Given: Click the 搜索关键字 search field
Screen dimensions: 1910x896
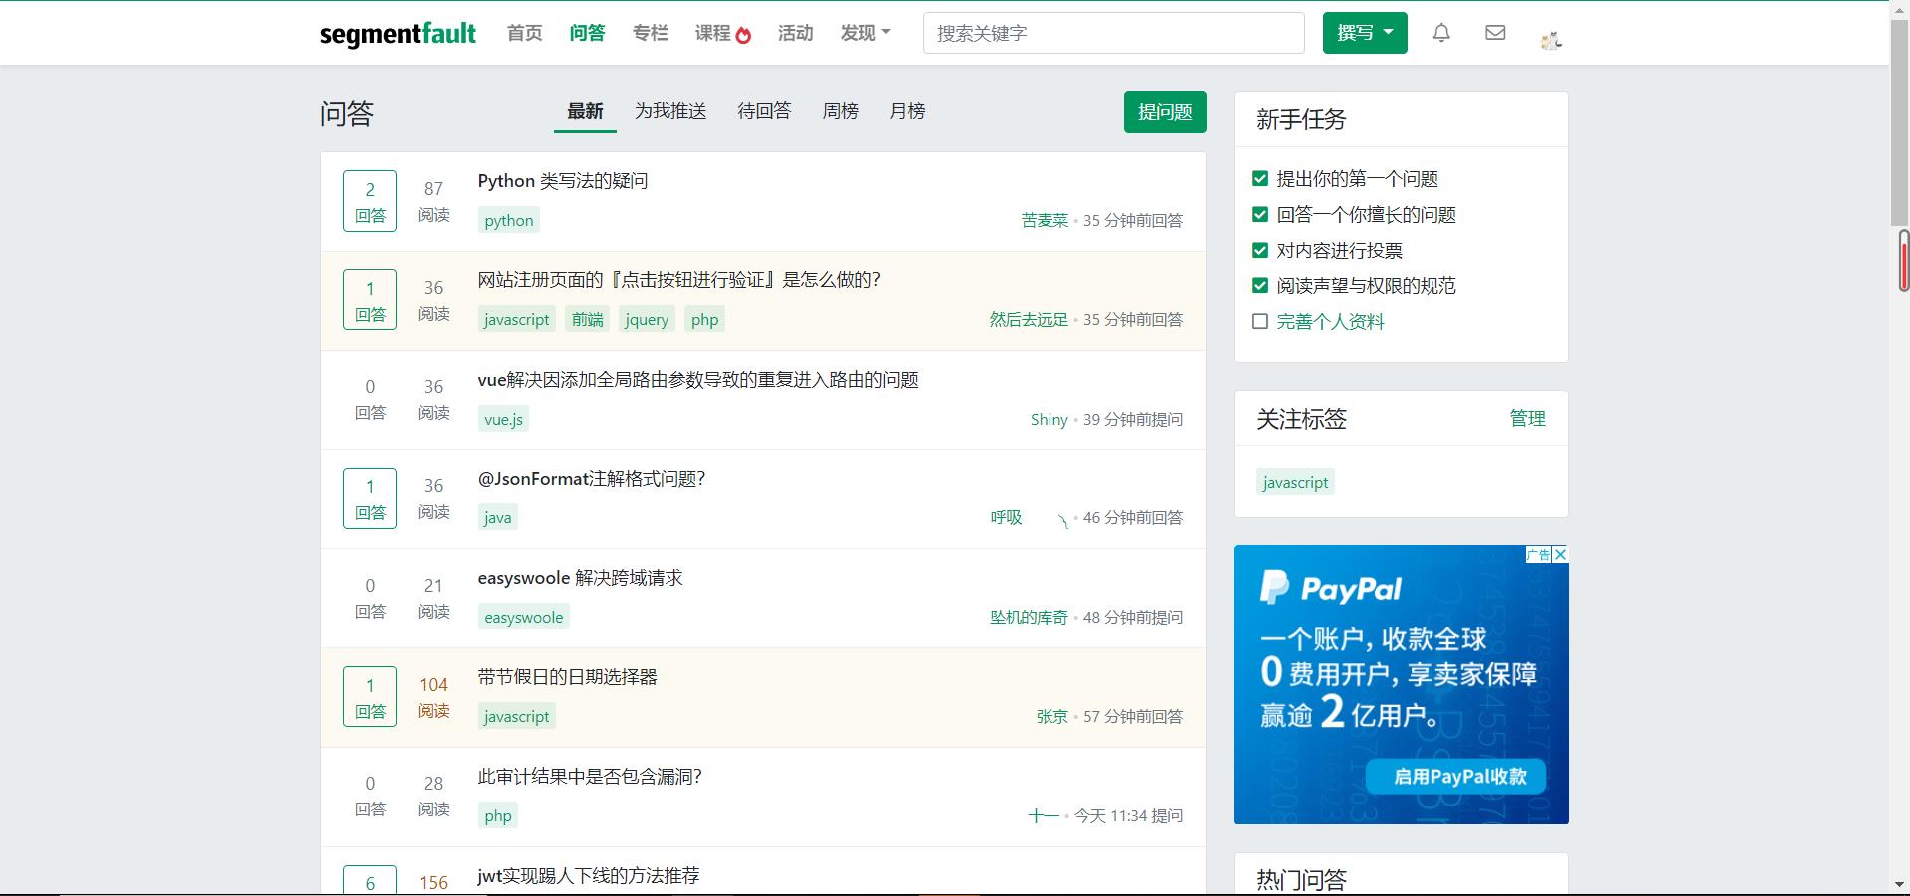Looking at the screenshot, I should coord(1114,33).
